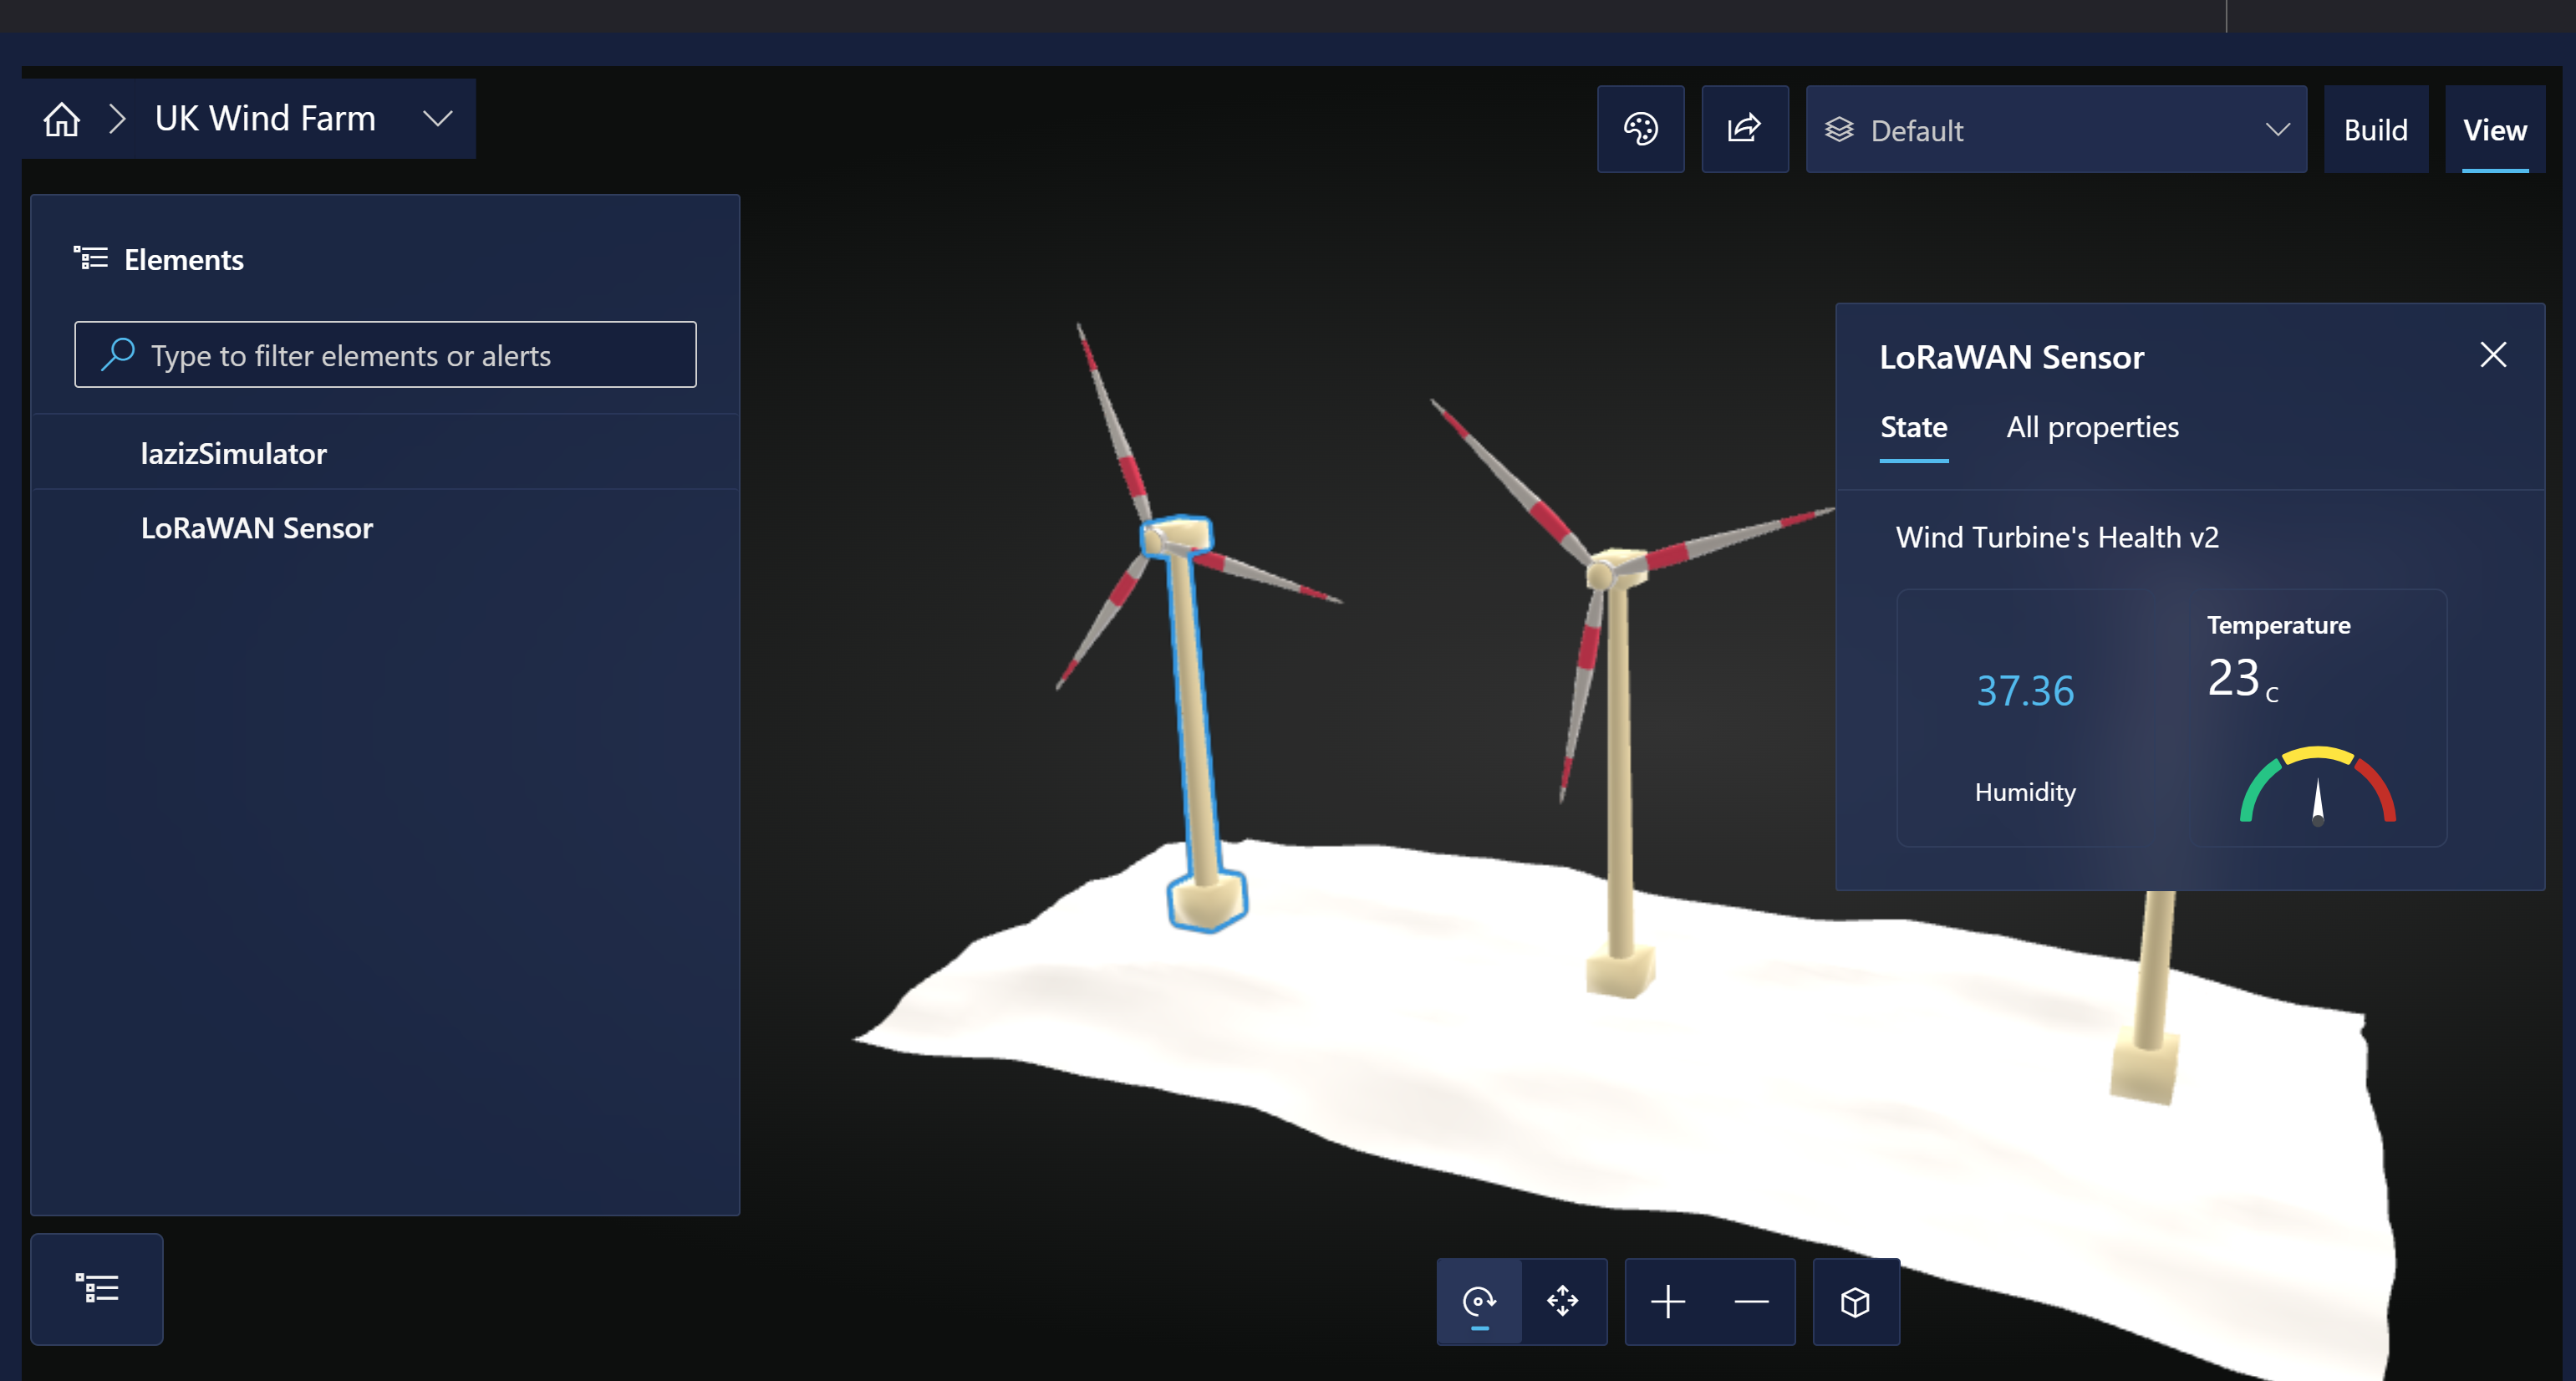The width and height of the screenshot is (2576, 1381).
Task: Click the share scene icon
Action: coord(1744,129)
